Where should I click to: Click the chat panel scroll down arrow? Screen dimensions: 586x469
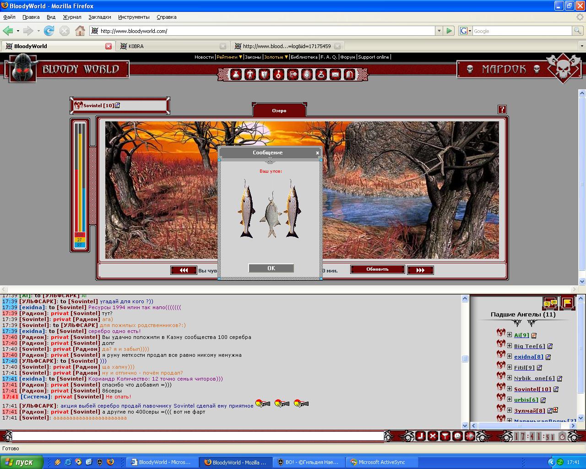pyautogui.click(x=465, y=425)
